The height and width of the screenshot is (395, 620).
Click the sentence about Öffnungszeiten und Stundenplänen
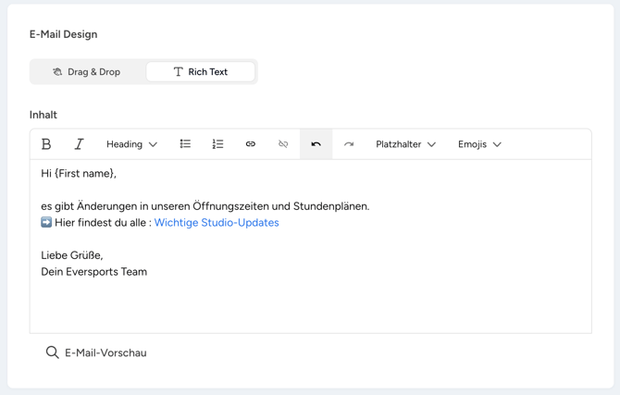205,206
